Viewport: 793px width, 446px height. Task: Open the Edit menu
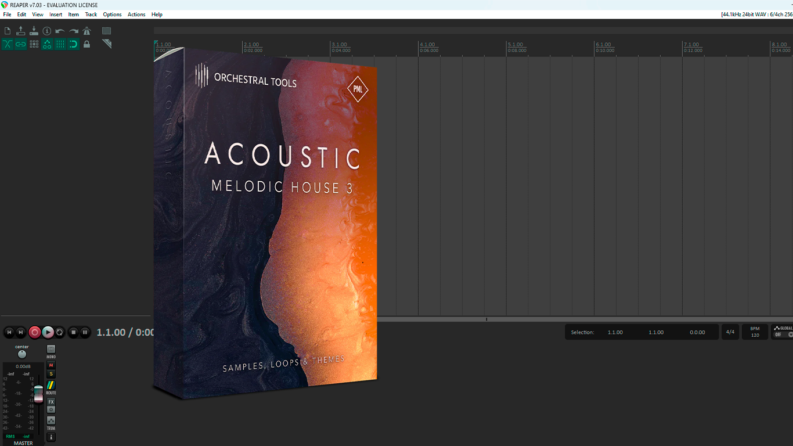[21, 15]
